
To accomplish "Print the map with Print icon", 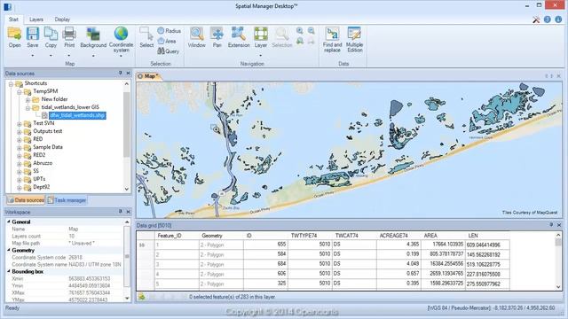I will tap(69, 37).
